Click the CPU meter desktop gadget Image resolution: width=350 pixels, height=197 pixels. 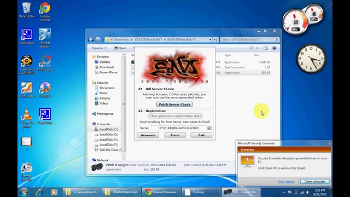(295, 22)
